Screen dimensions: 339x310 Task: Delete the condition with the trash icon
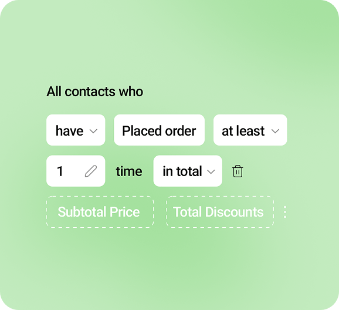point(238,171)
